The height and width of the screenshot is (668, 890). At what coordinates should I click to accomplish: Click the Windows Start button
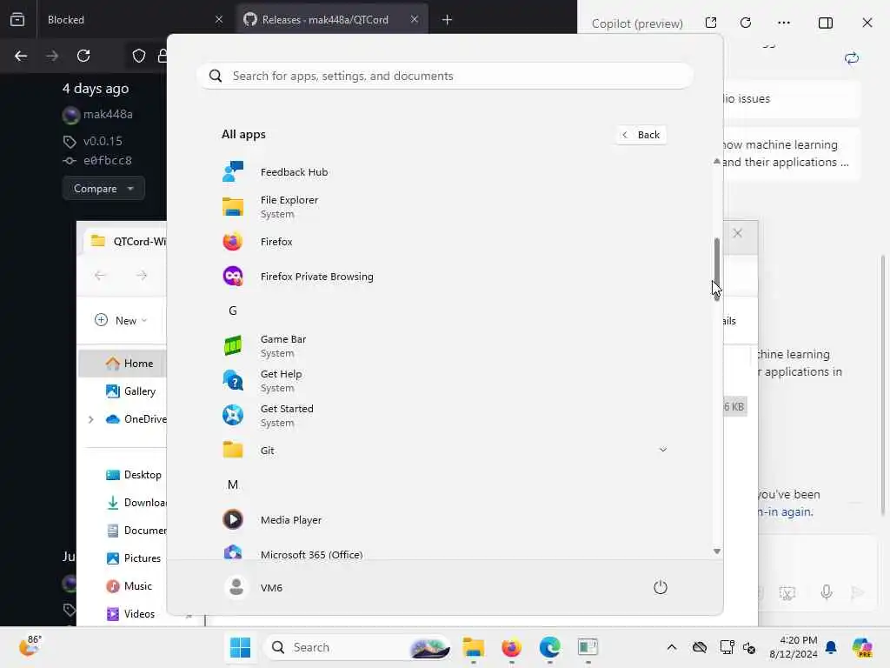point(241,647)
